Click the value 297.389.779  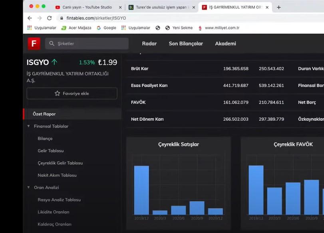point(271,119)
